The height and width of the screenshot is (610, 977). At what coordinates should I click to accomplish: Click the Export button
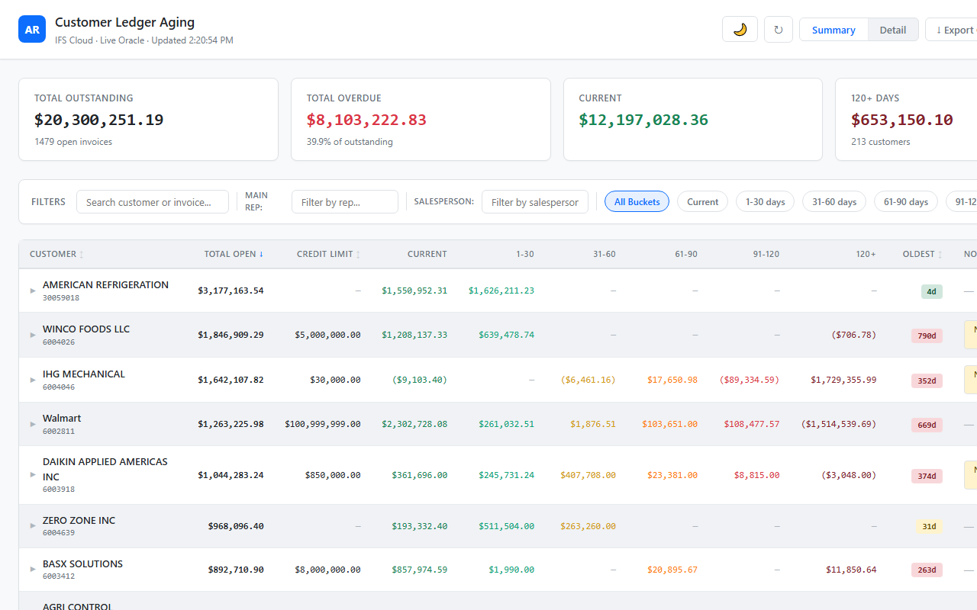[951, 30]
